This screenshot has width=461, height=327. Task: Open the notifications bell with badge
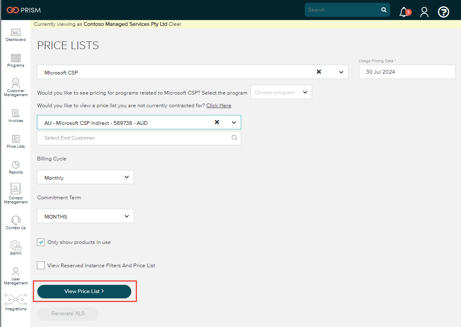(404, 12)
